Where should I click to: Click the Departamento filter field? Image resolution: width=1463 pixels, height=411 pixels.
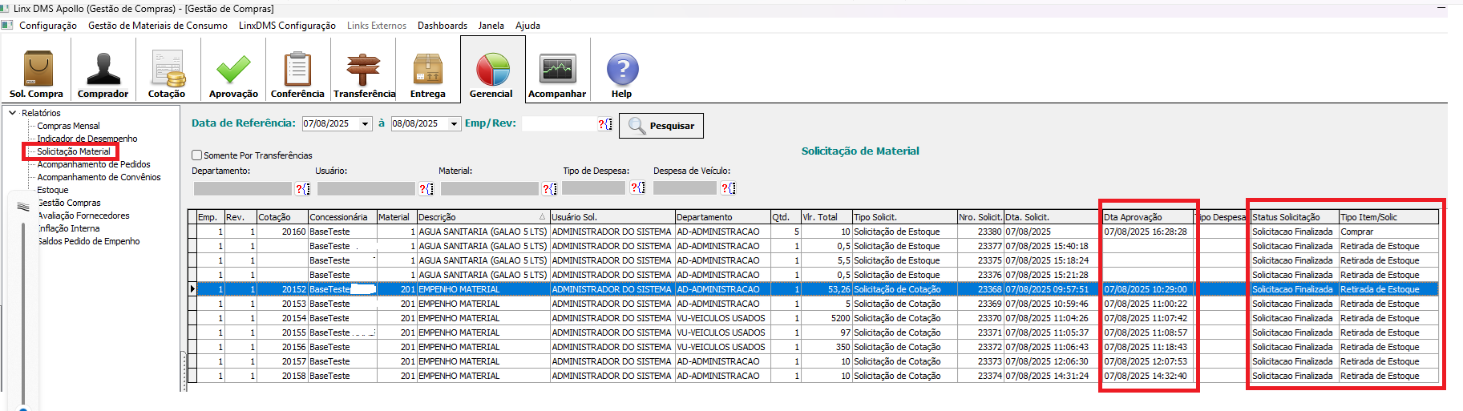coord(243,188)
